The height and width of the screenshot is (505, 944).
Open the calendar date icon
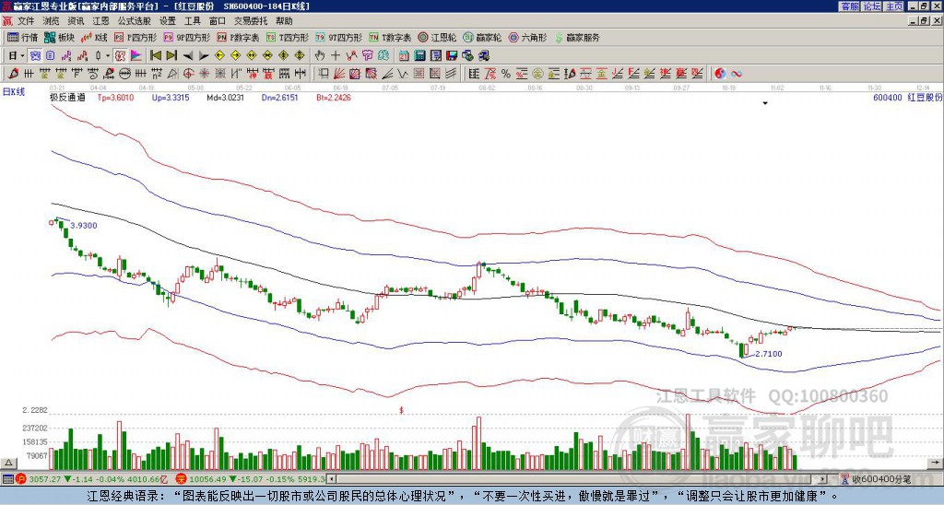coord(404,56)
